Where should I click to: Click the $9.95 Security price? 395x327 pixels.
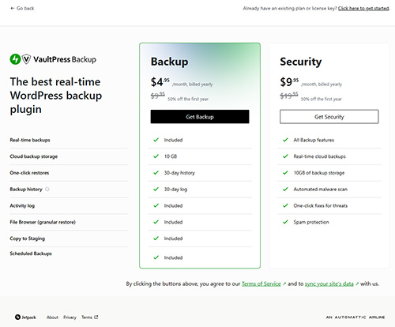[289, 82]
